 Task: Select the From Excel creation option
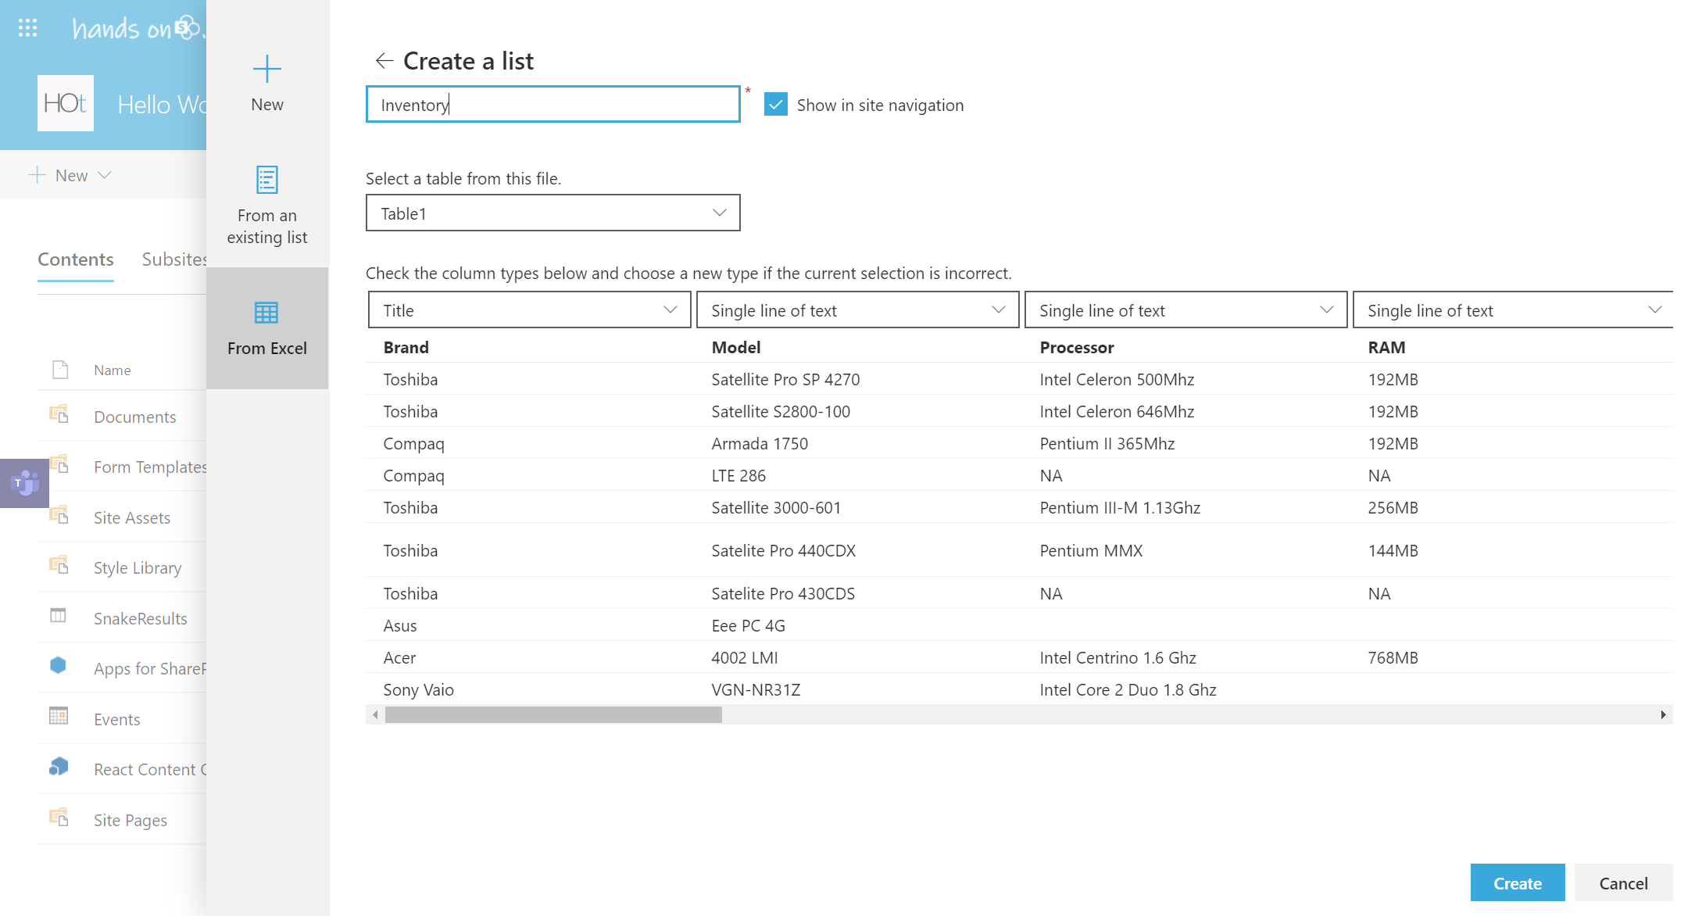click(266, 327)
